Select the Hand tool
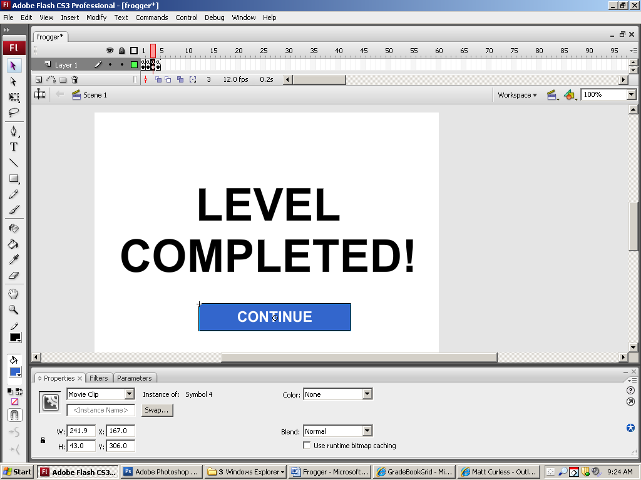This screenshot has height=480, width=641. click(x=13, y=294)
